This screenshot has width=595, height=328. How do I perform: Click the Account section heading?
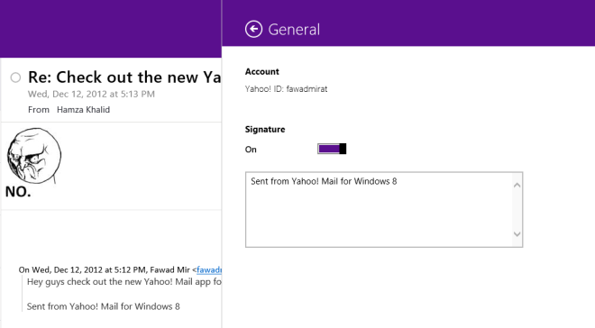[261, 72]
